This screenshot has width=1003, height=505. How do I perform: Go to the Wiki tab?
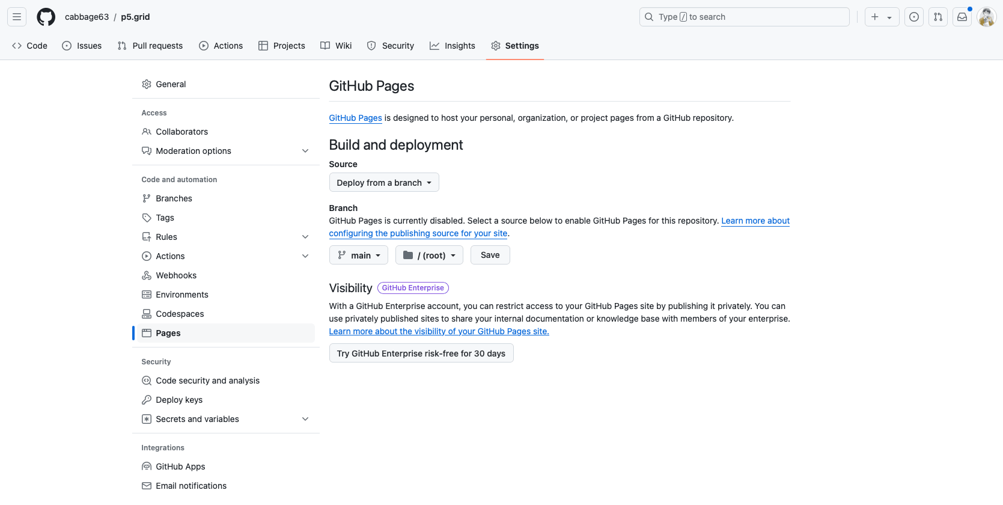coord(336,46)
